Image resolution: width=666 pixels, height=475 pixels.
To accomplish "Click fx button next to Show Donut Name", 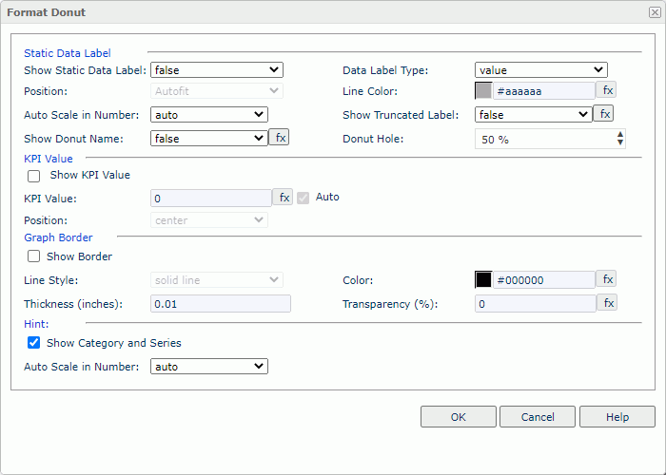I will 279,138.
